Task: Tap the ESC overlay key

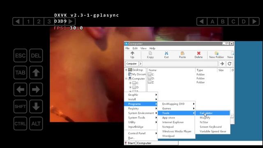Action: (20, 55)
